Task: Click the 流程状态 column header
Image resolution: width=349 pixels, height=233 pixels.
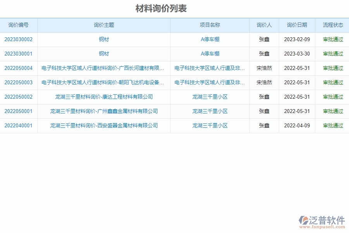Action: click(x=332, y=24)
